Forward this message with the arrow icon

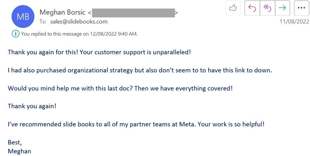[x=282, y=8]
